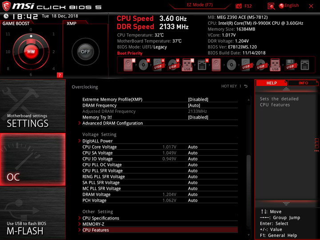
Task: Change Extreme Memory Profile(XMP) Disabled value
Action: click(x=198, y=100)
